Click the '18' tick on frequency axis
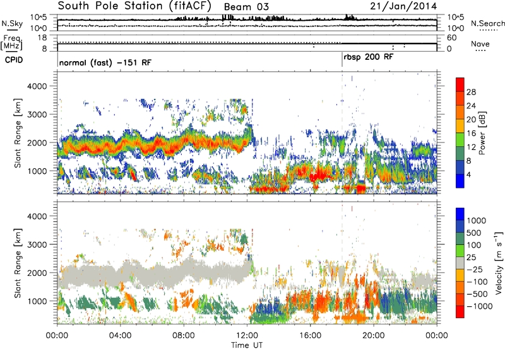Image resolution: width=505 pixels, height=349 pixels. [x=42, y=38]
